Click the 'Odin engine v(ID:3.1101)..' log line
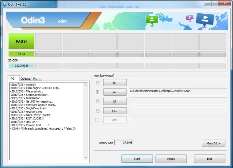This screenshot has height=168, width=233. click(x=35, y=88)
